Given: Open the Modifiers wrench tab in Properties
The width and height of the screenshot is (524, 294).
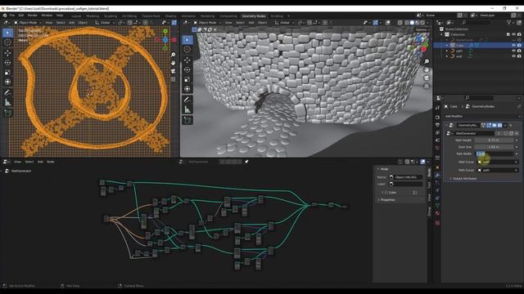Looking at the screenshot, I should (x=437, y=175).
